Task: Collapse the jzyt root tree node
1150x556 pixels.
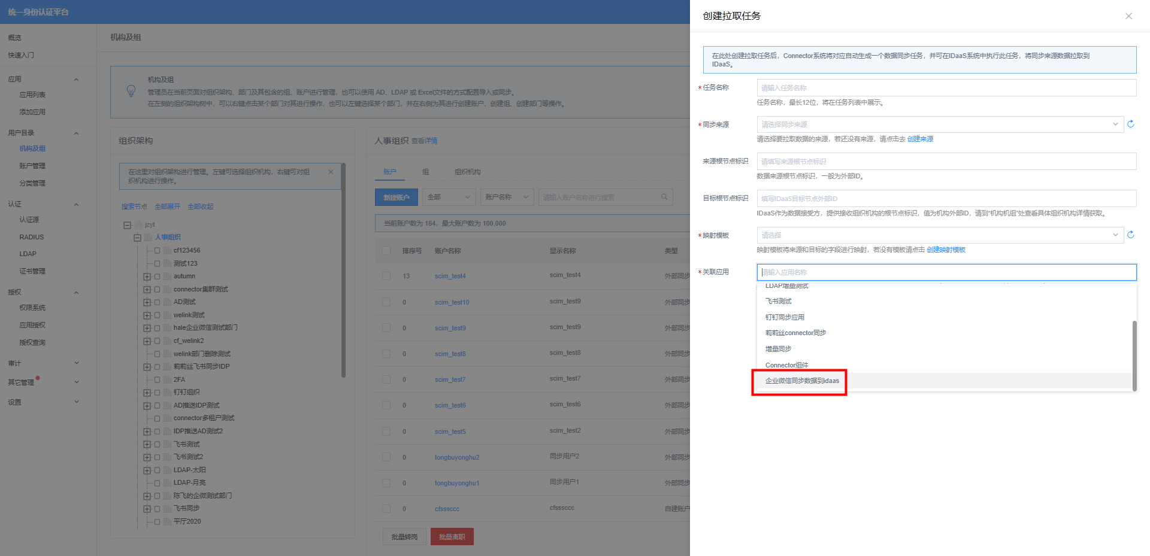Action: coord(127,225)
